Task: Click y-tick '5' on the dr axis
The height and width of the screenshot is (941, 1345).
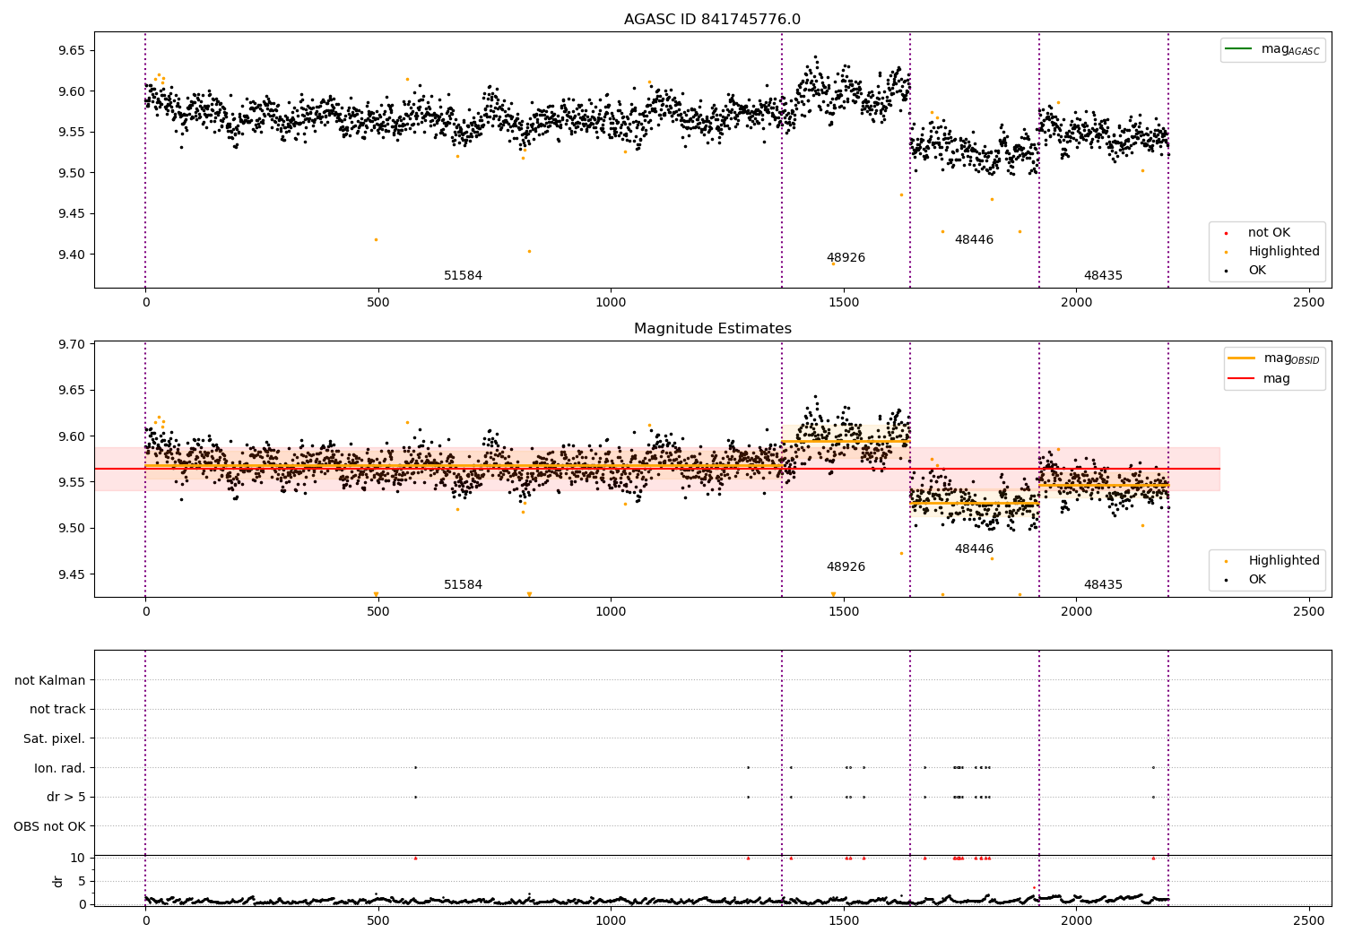Action: [82, 881]
